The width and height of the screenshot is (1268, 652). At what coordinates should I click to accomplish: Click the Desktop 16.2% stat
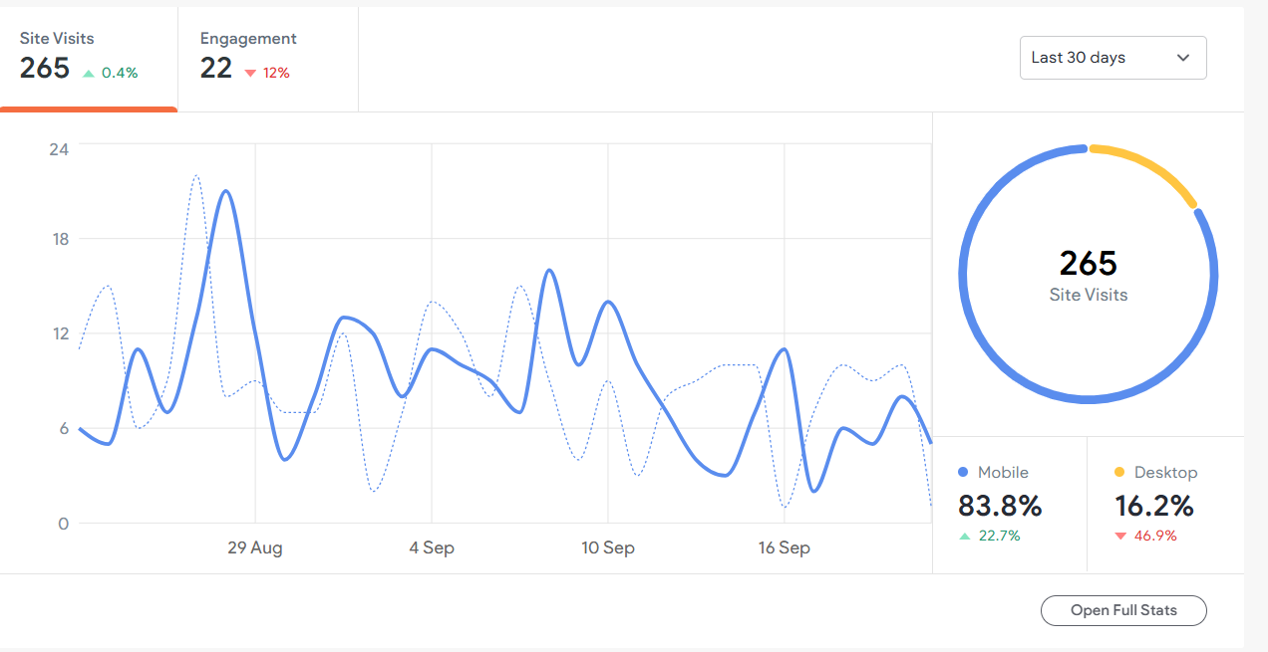(1153, 506)
